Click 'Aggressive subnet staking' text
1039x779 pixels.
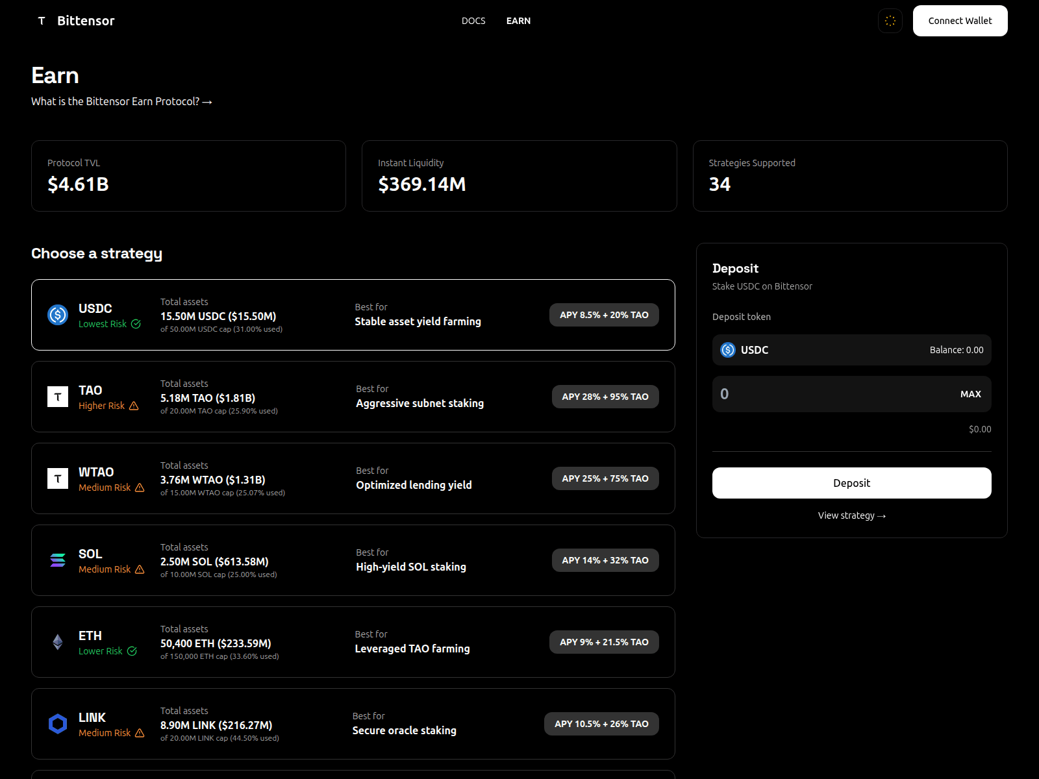pyautogui.click(x=419, y=403)
